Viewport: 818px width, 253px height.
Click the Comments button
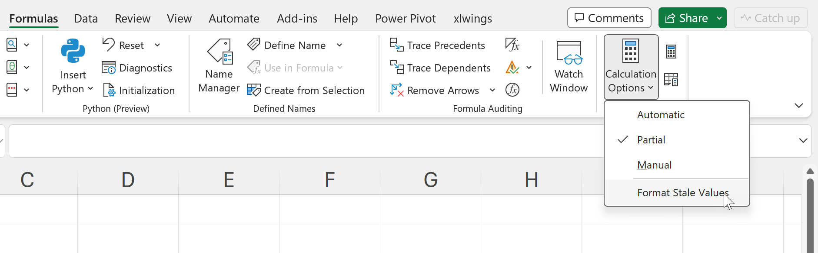coord(609,18)
